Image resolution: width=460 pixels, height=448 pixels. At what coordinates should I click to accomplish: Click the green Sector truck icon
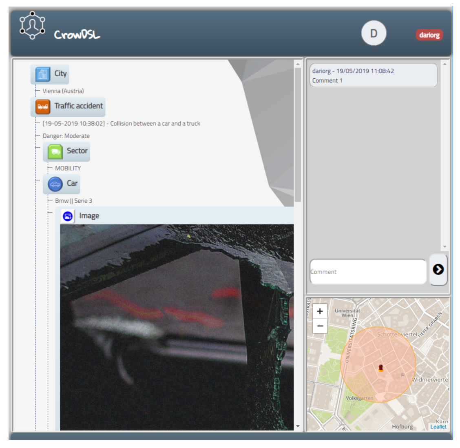[x=55, y=151]
